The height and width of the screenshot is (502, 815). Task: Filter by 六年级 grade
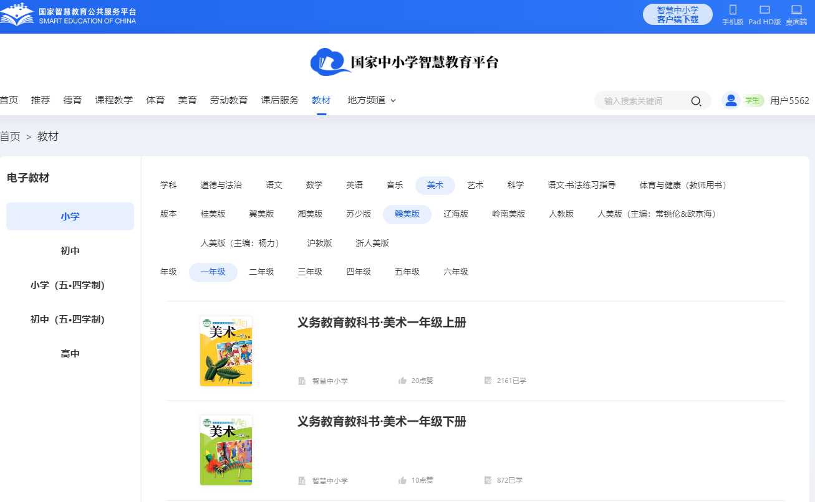click(x=456, y=272)
